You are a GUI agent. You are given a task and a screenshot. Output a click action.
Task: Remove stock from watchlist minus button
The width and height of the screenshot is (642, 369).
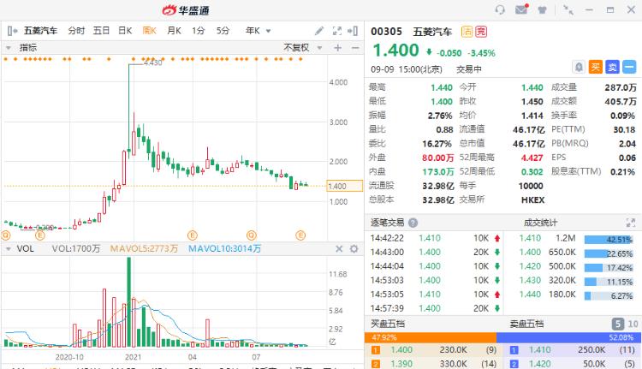click(x=629, y=67)
